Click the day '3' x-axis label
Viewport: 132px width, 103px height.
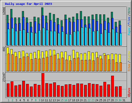(x=16, y=100)
